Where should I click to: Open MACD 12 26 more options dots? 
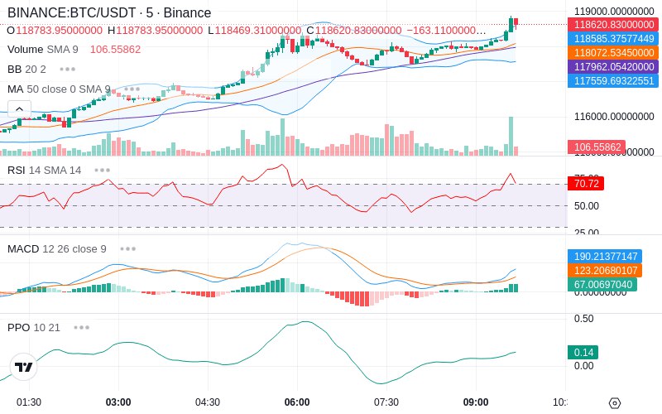pos(128,249)
